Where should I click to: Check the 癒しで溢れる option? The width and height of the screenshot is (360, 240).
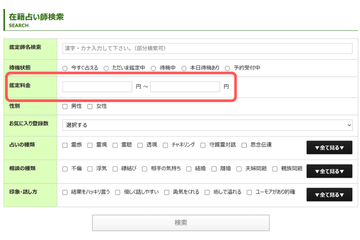click(207, 192)
